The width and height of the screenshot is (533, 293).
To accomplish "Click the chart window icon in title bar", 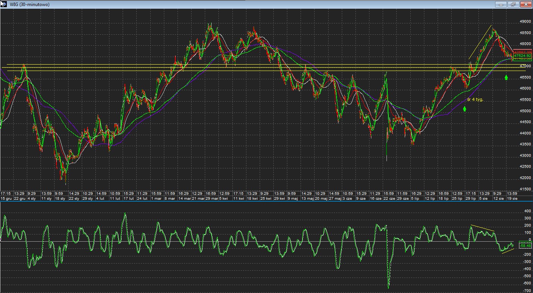I will pos(3,4).
